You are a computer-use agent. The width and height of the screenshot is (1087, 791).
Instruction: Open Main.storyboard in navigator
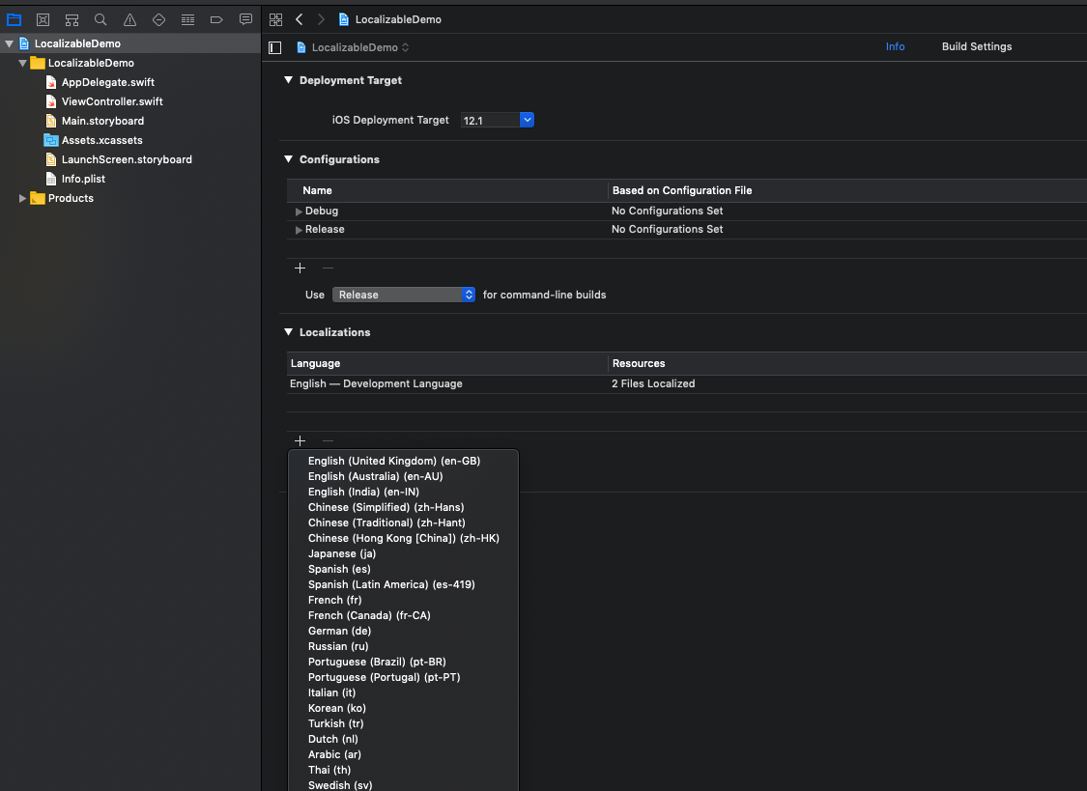pos(102,121)
